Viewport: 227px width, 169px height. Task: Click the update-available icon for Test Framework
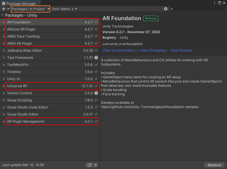(x=96, y=58)
